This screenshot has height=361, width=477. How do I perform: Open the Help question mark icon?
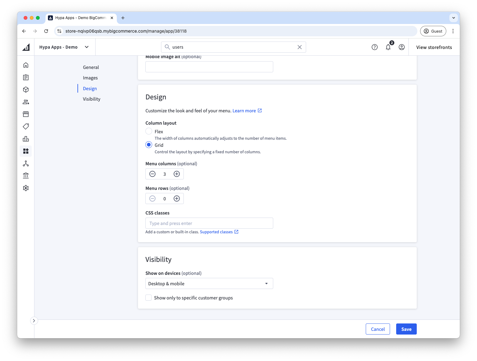(374, 47)
